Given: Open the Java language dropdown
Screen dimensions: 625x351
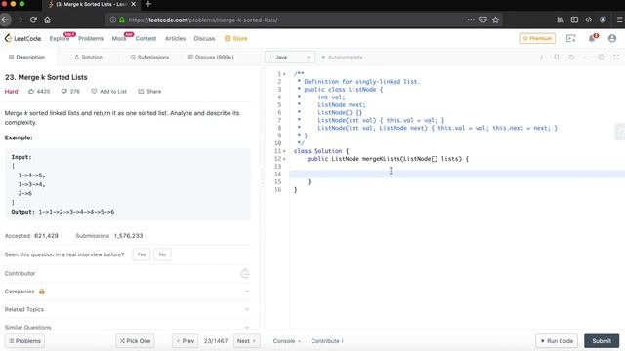Looking at the screenshot, I should pos(290,57).
